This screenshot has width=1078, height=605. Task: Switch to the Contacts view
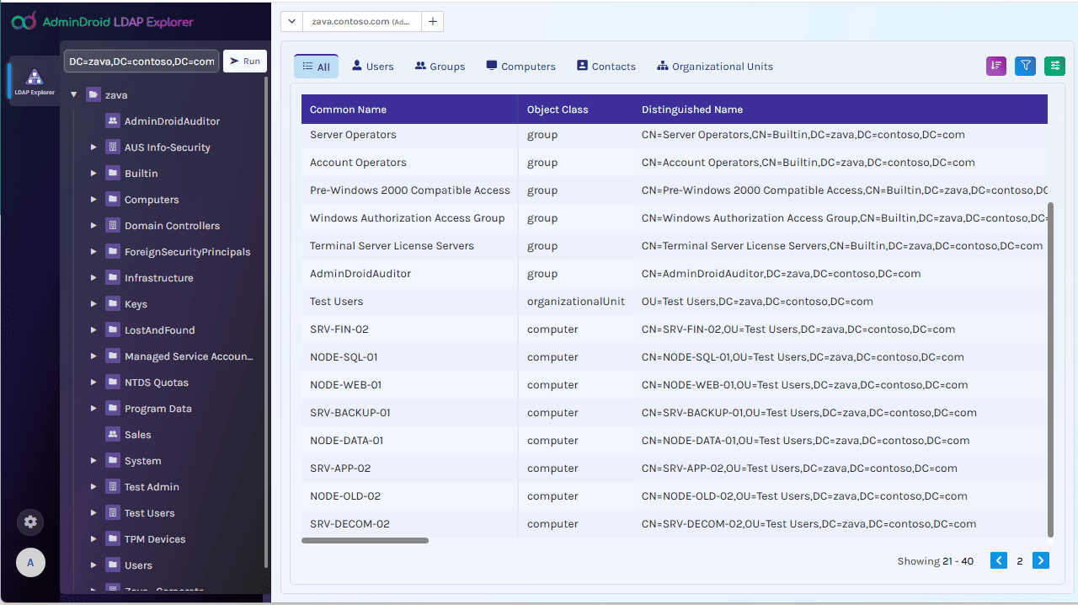coord(606,66)
